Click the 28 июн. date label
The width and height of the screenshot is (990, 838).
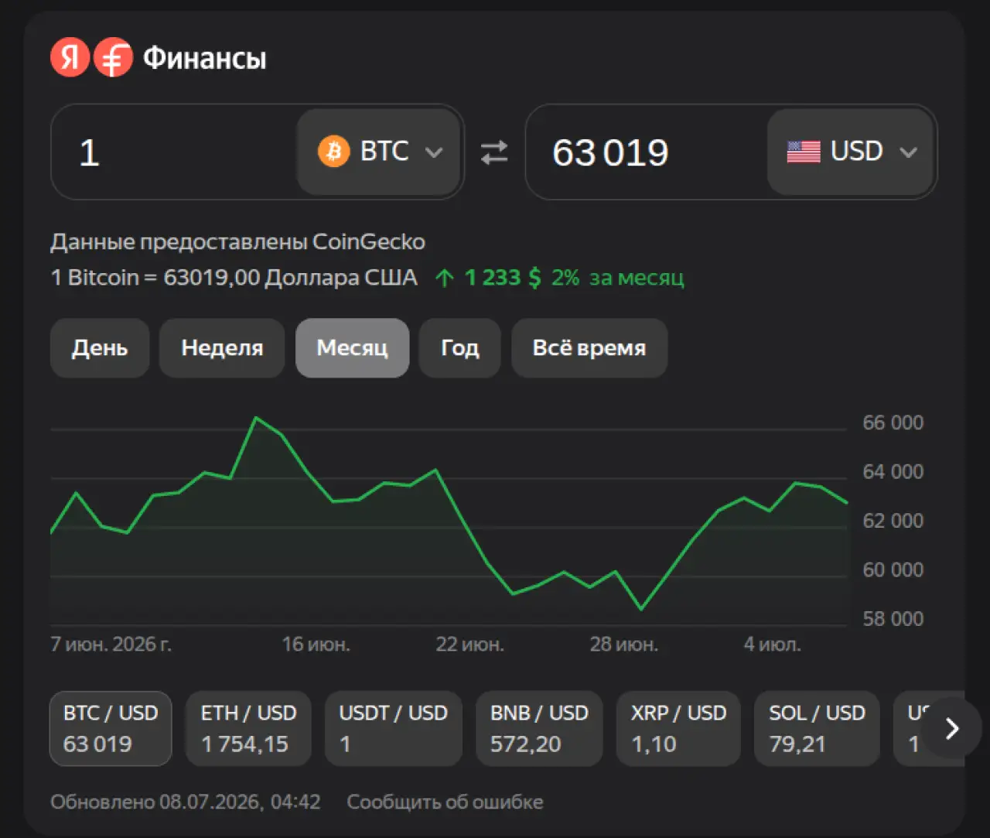tap(623, 645)
